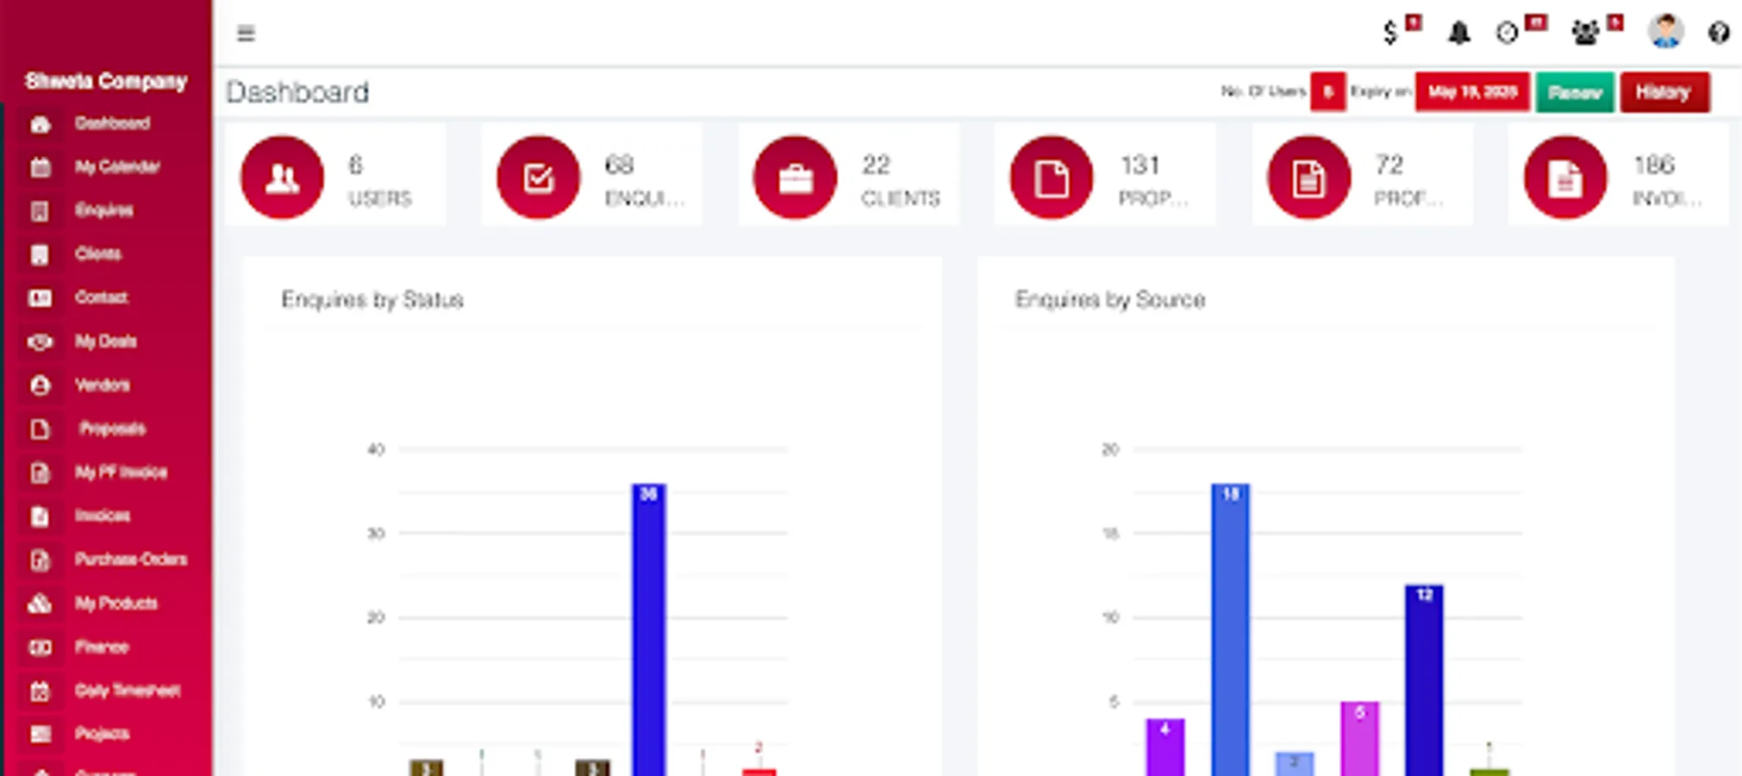This screenshot has height=776, width=1742.
Task: Go to Projects in the sidebar
Action: [x=102, y=734]
